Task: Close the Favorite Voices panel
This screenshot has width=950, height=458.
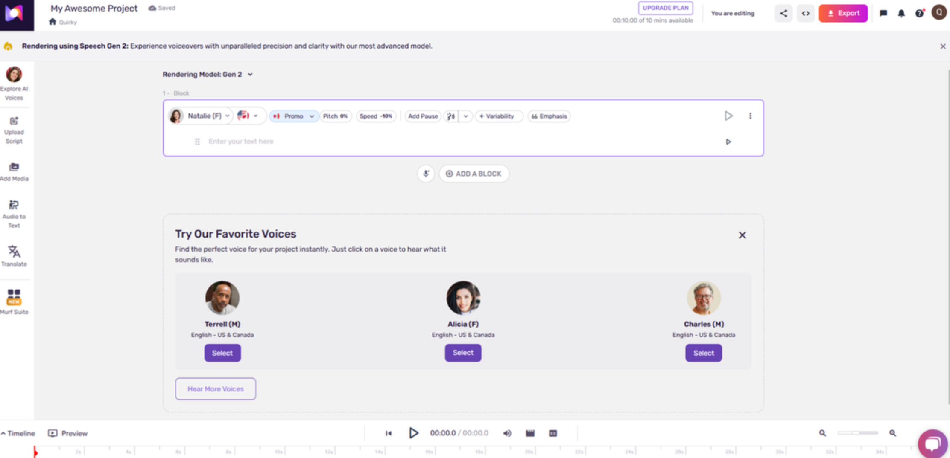Action: [742, 235]
